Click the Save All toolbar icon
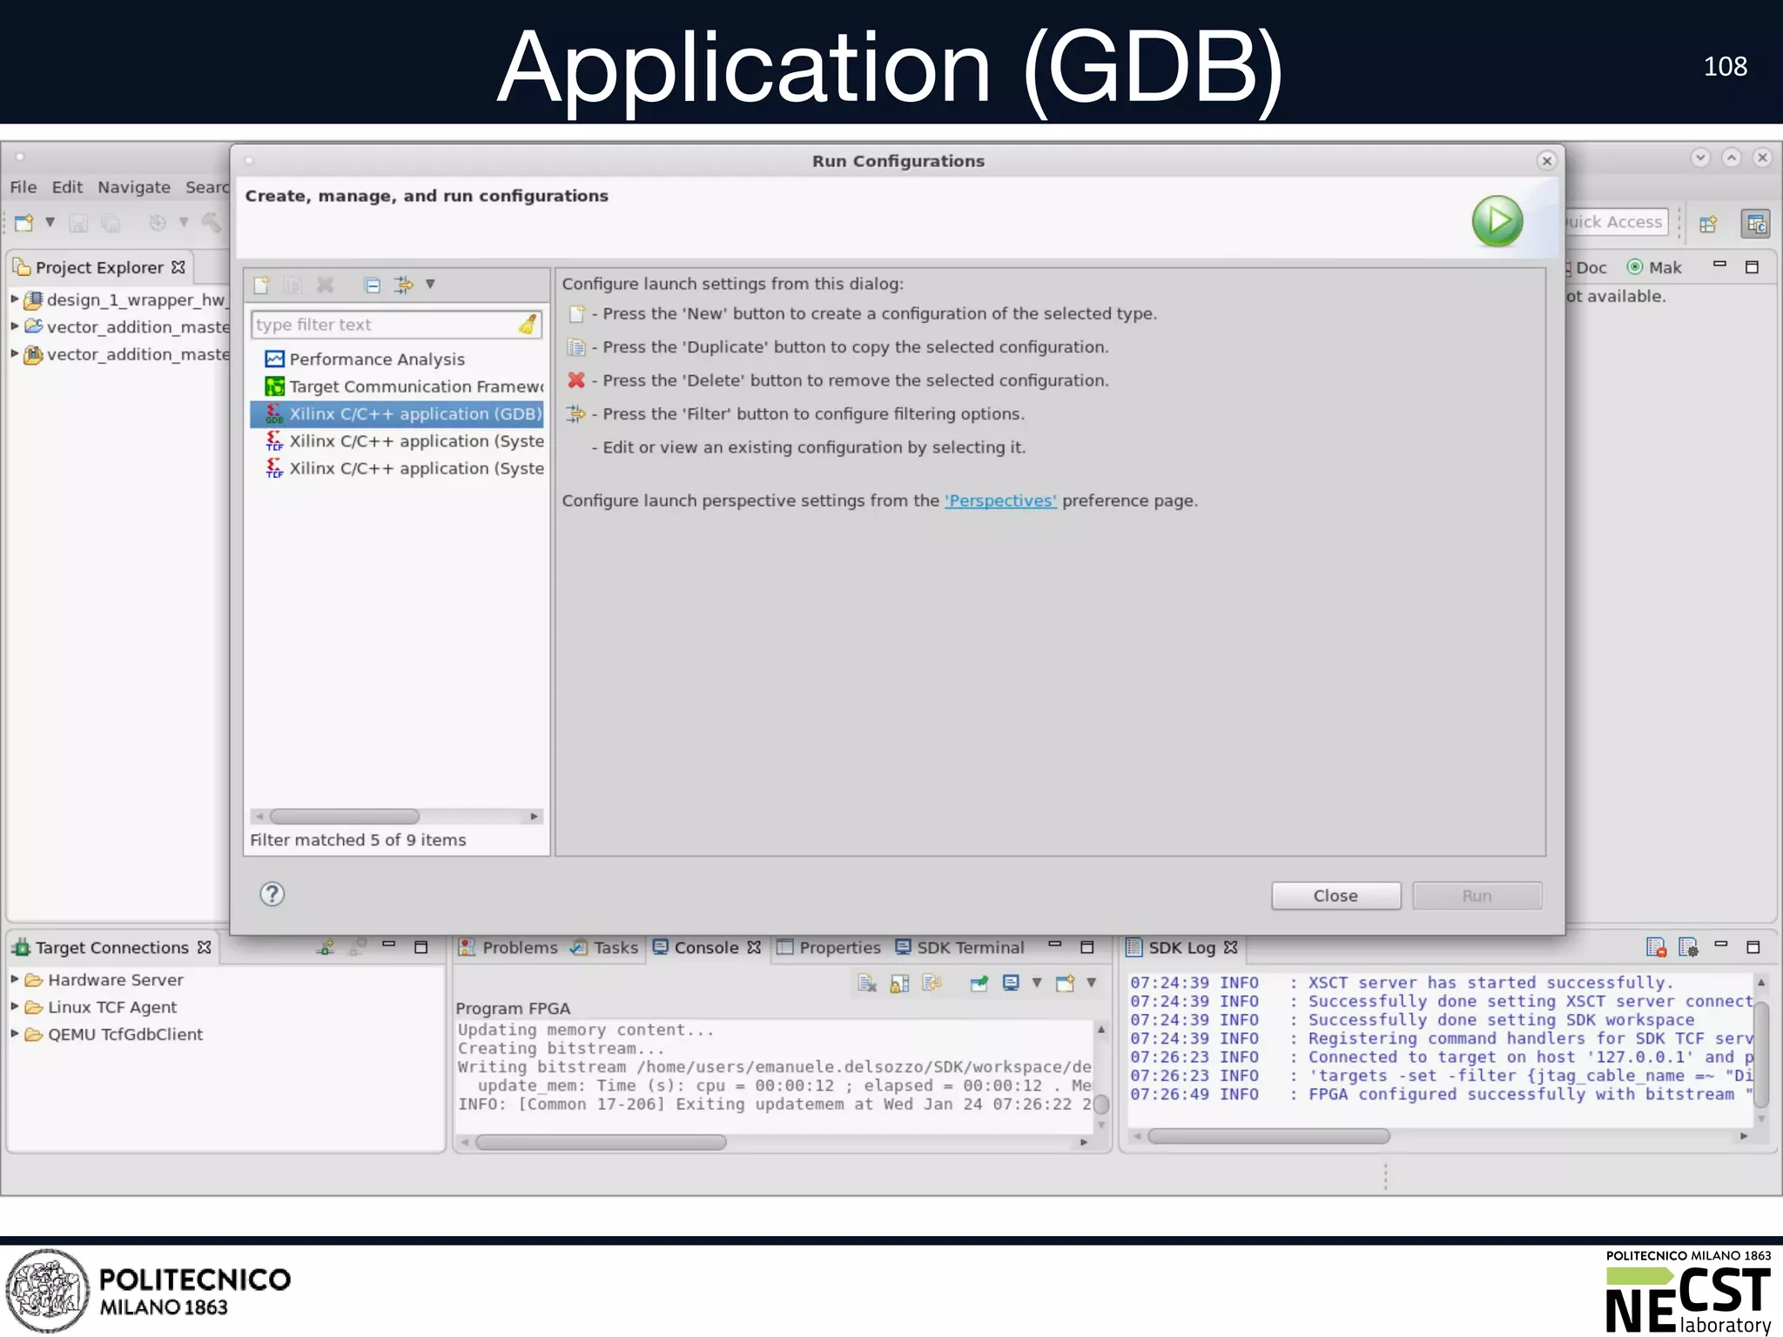1783x1337 pixels. pos(111,224)
